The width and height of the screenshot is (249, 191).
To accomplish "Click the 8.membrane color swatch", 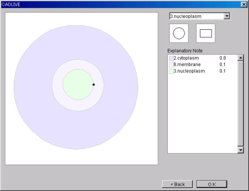I will 171,65.
